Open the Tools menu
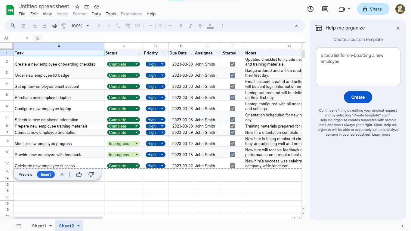Viewport: 411px width, 231px height. [x=111, y=14]
